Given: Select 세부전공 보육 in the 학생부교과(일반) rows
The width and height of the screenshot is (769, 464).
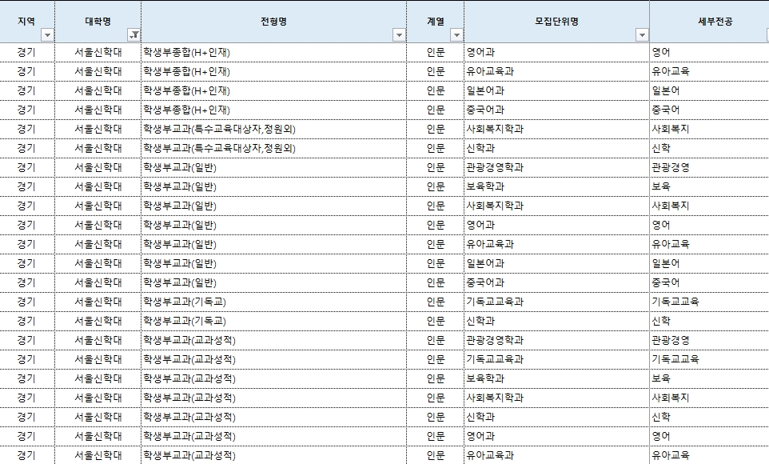Looking at the screenshot, I should [x=660, y=186].
